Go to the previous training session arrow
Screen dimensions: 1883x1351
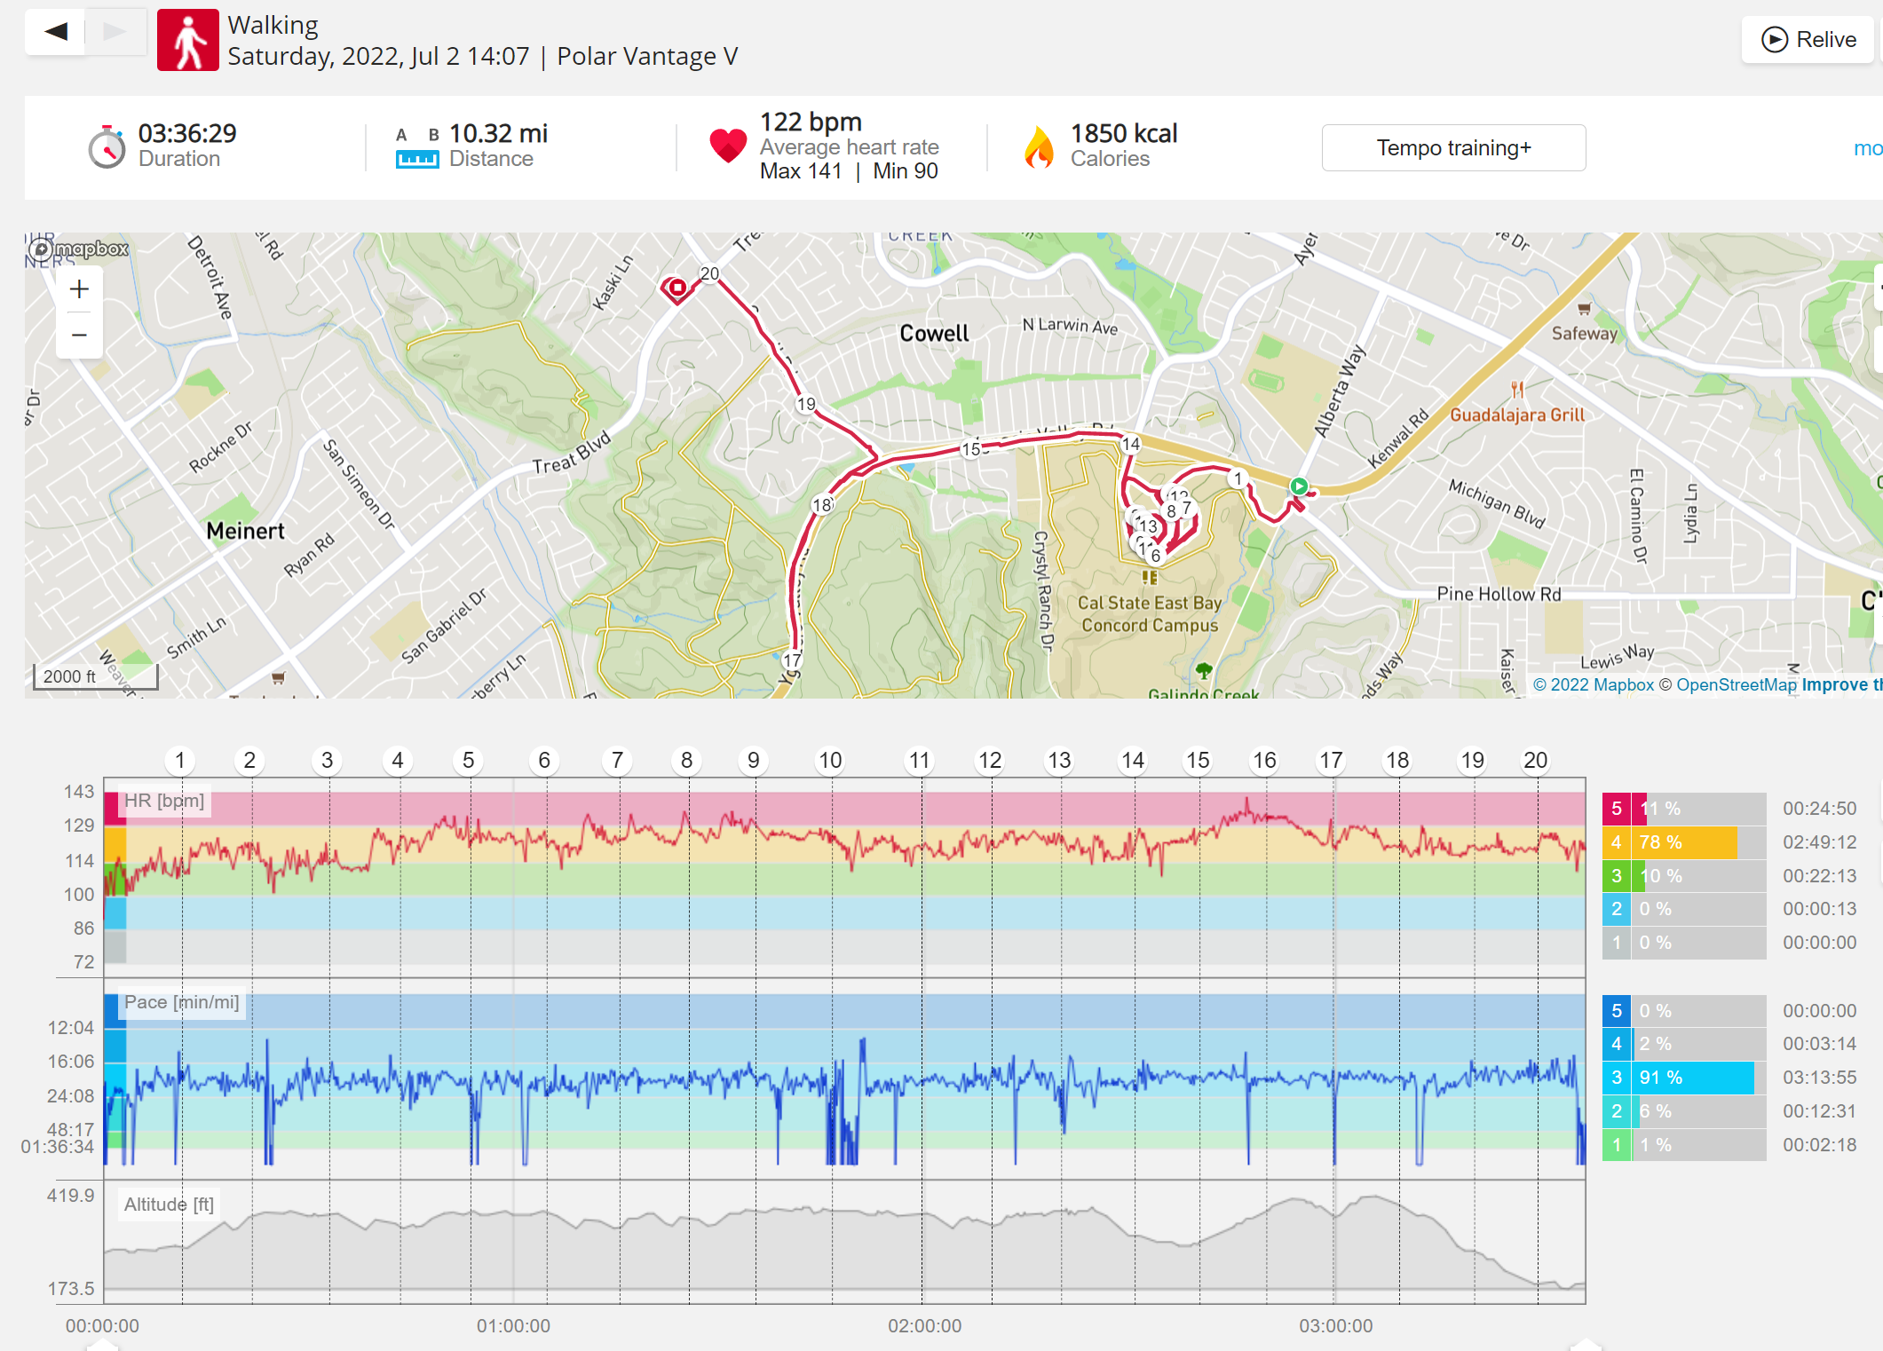[55, 32]
